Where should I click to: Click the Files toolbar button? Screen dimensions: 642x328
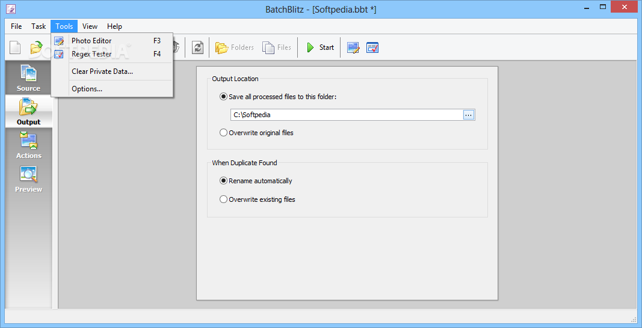tap(277, 47)
